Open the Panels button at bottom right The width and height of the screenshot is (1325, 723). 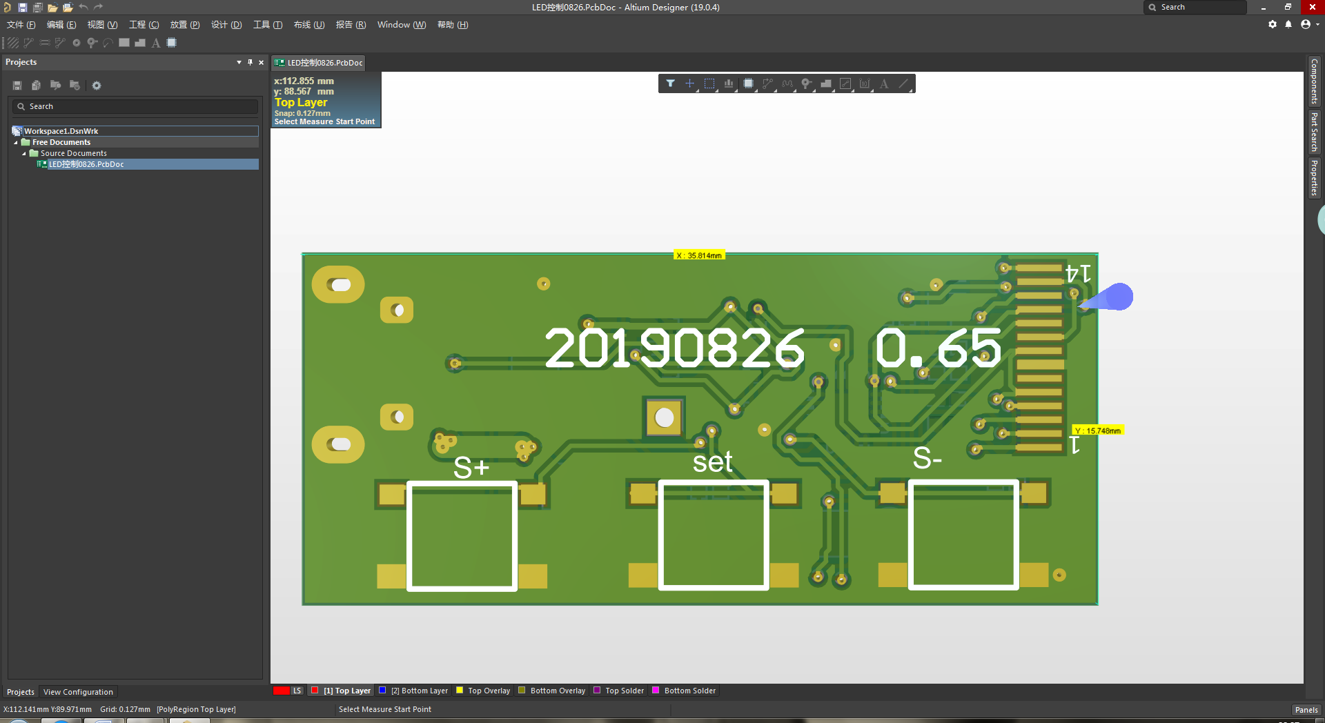[x=1306, y=710]
